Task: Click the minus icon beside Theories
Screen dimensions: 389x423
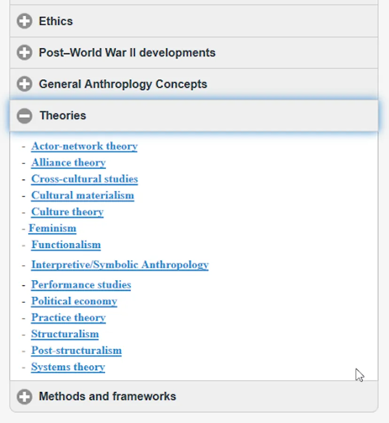Action: [x=24, y=116]
